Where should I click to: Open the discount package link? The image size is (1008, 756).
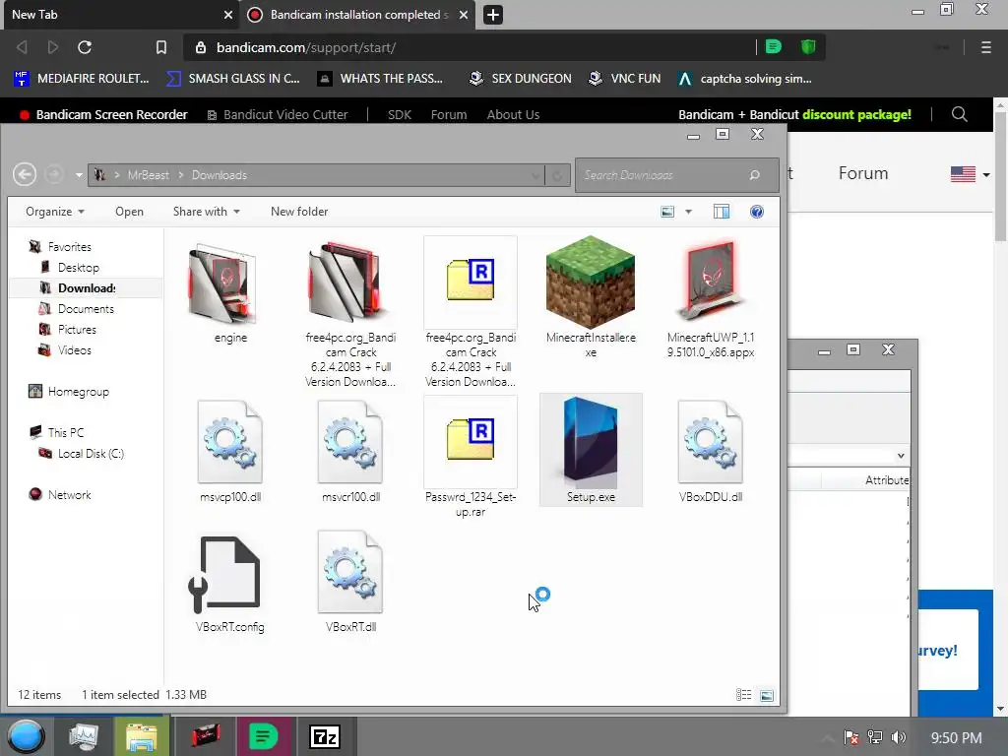pos(856,114)
